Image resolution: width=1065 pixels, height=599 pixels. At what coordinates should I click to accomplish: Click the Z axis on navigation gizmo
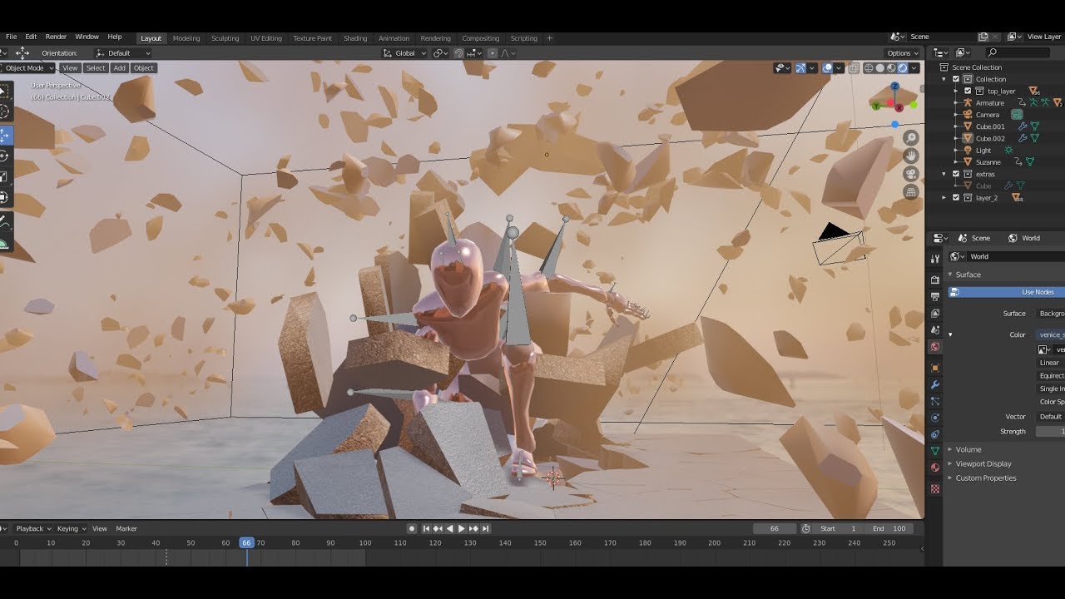coord(895,86)
